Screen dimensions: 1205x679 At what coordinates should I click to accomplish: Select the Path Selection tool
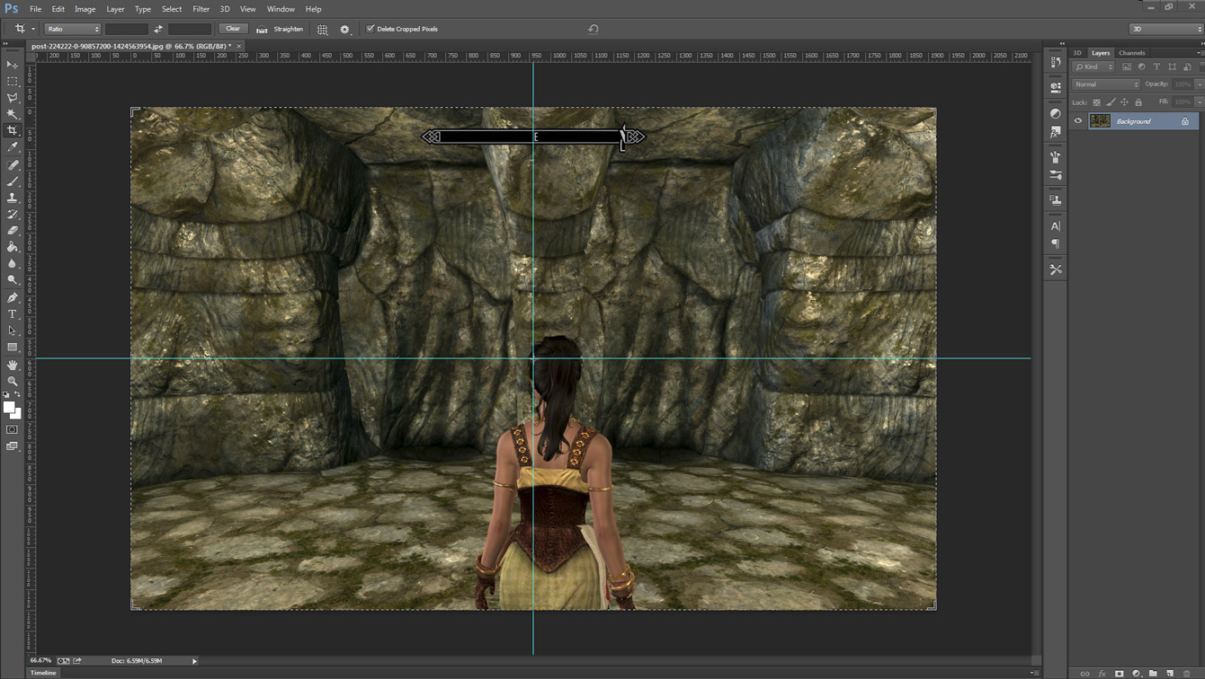[13, 331]
